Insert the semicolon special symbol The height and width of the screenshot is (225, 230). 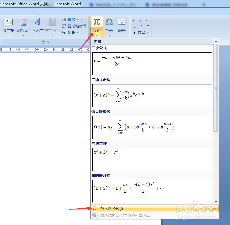(x=135, y=26)
